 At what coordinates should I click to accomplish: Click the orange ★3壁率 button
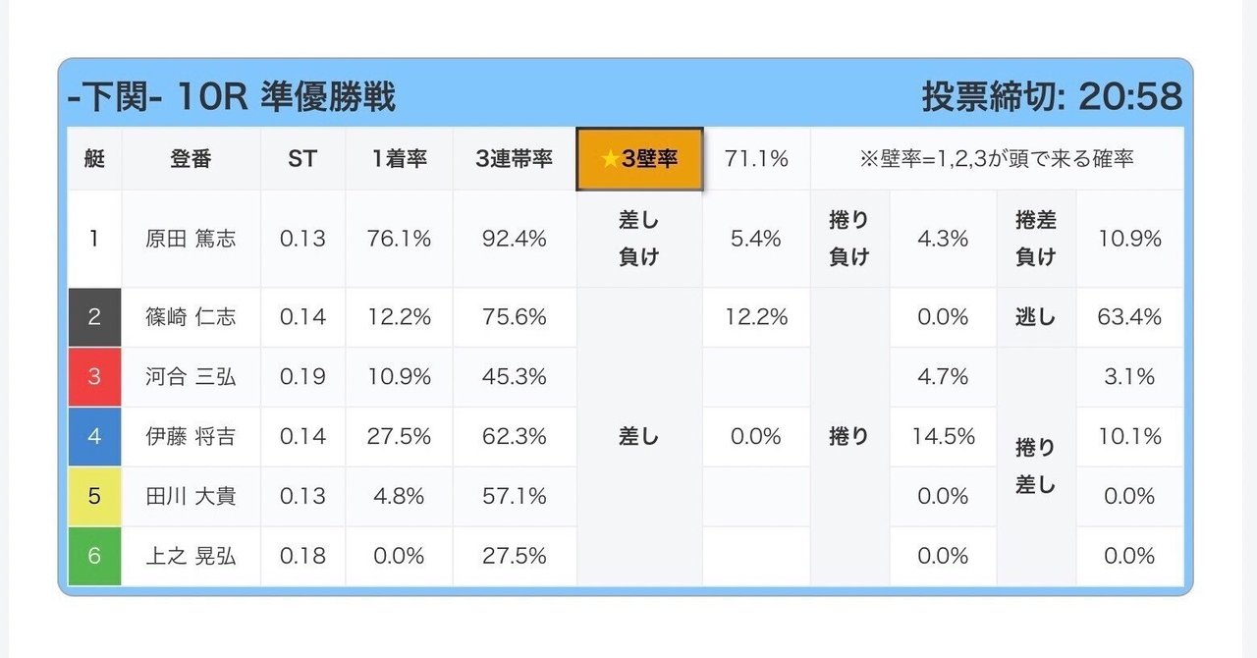pos(639,159)
